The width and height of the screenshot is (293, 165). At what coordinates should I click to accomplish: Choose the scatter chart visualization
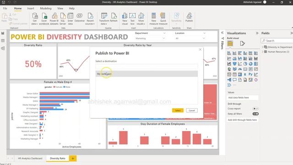pos(240,64)
